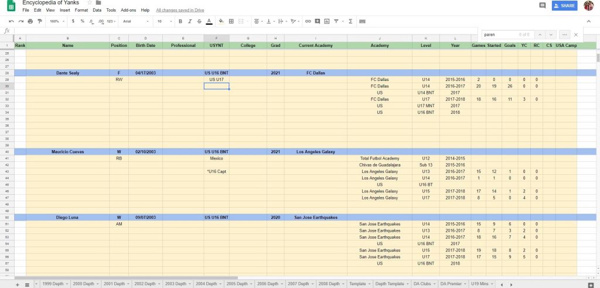
Task: Open Google Sheets home icon
Action: 11,6
